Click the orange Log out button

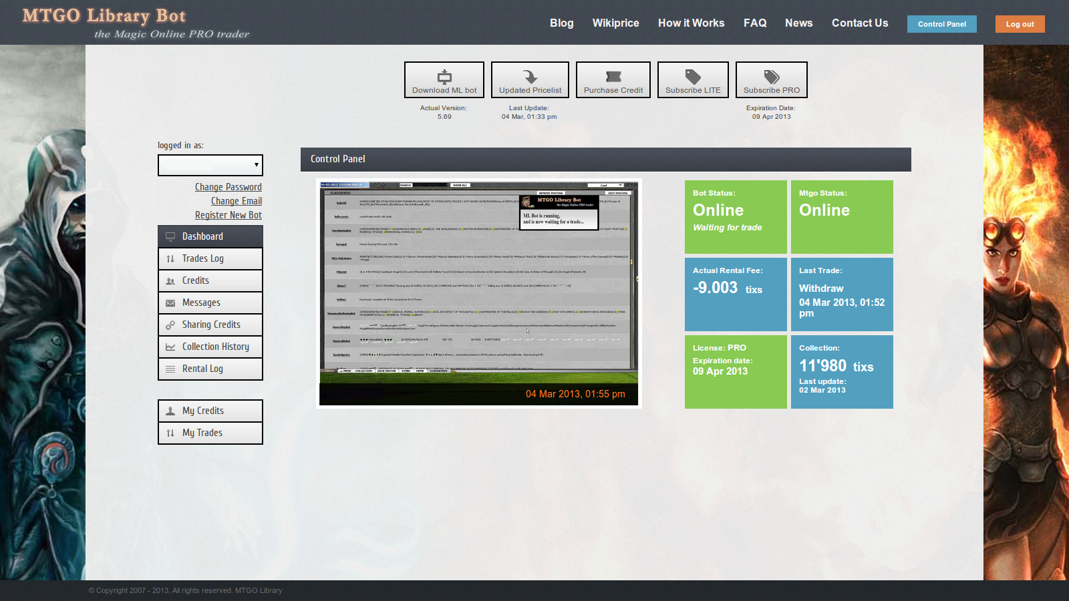[x=1020, y=24]
